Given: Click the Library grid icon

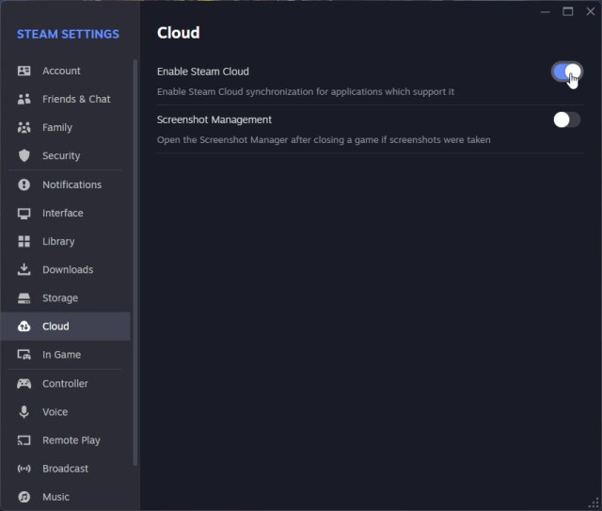Looking at the screenshot, I should 24,241.
